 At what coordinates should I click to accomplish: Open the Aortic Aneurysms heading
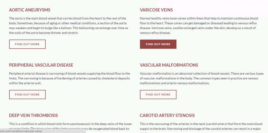pyautogui.click(x=30, y=10)
